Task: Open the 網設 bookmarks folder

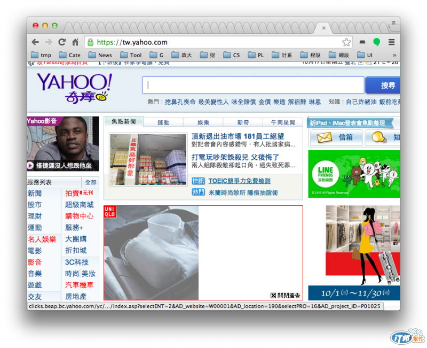Action: point(339,55)
